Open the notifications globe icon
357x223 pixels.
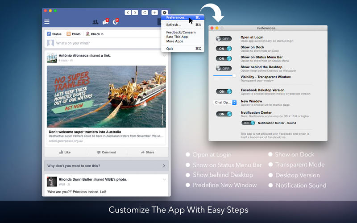[116, 21]
